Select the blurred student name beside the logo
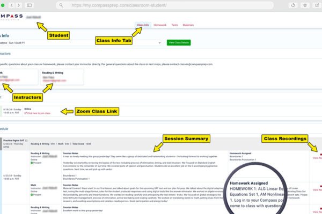 point(33,17)
